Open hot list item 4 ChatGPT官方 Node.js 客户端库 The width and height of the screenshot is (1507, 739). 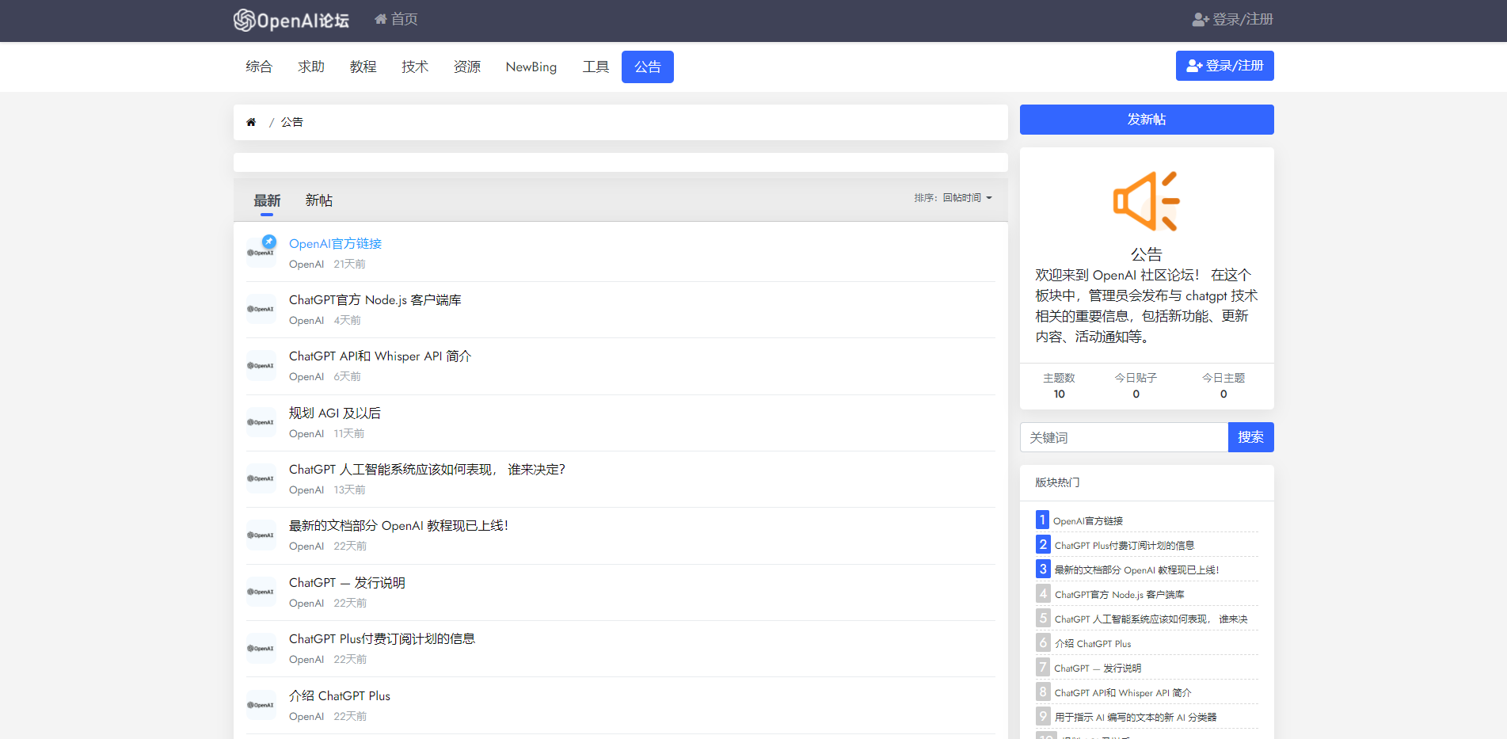pyautogui.click(x=1120, y=595)
